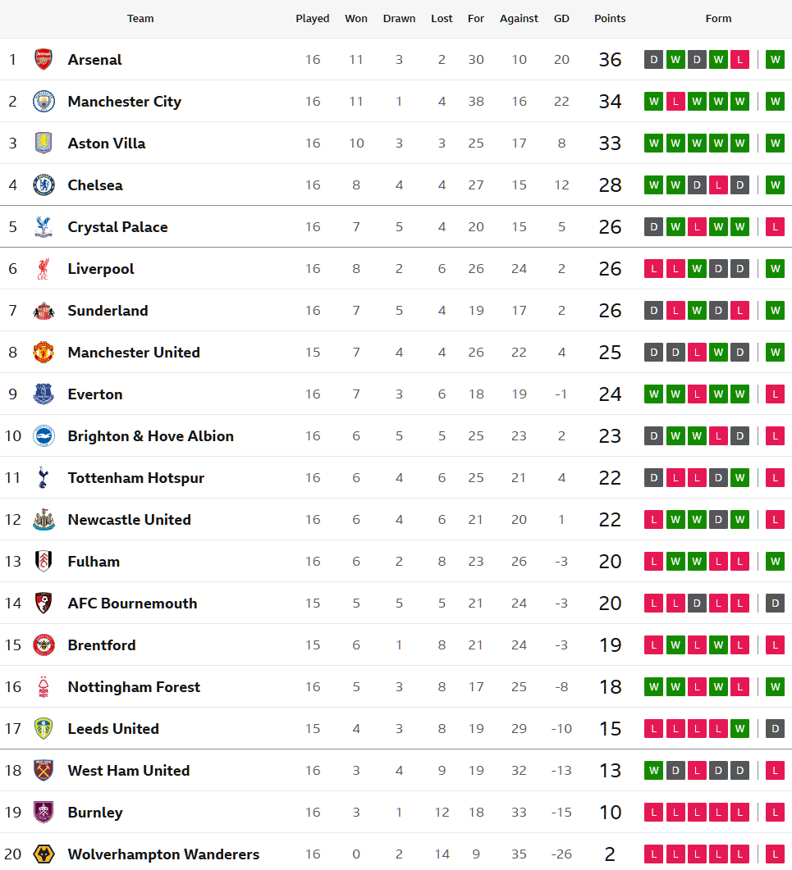
Task: Click the Burnley club crest icon
Action: 43,812
